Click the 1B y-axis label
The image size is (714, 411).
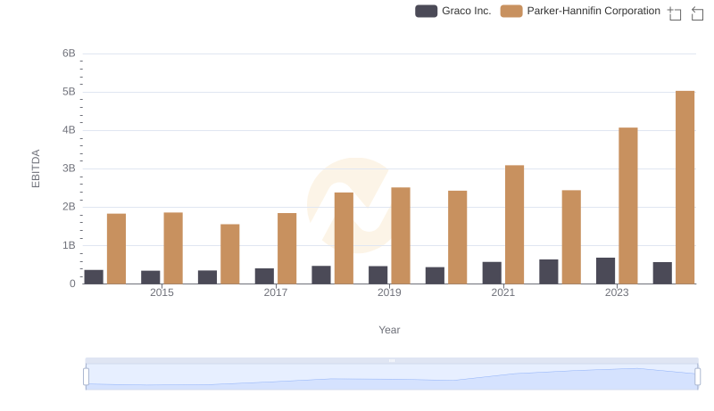[69, 245]
